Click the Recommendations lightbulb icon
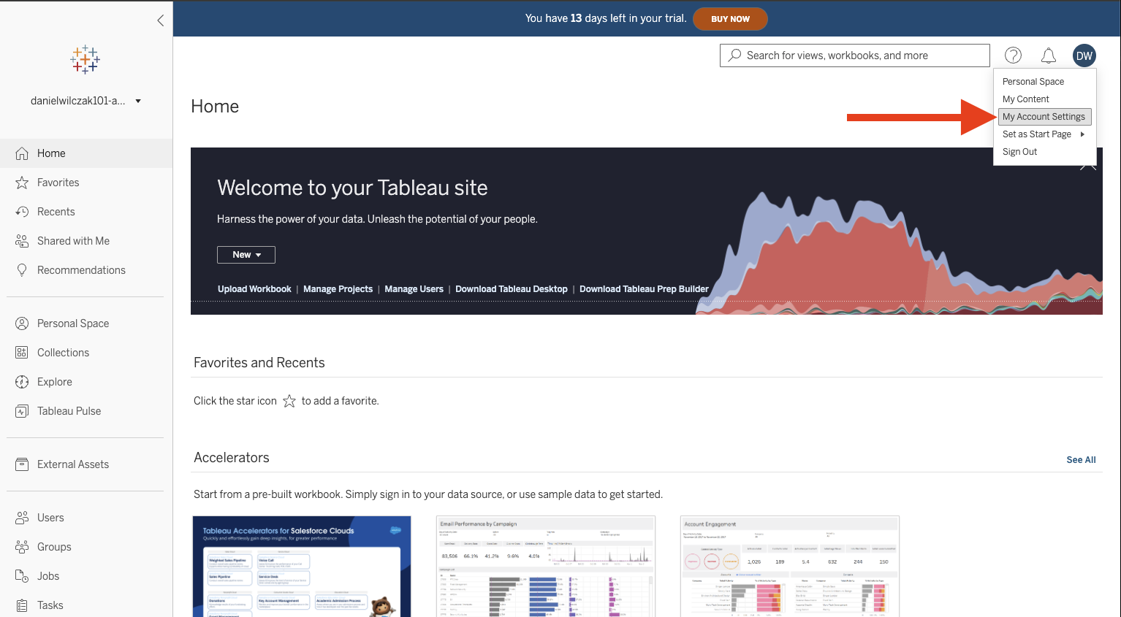Image resolution: width=1121 pixels, height=617 pixels. click(x=22, y=270)
